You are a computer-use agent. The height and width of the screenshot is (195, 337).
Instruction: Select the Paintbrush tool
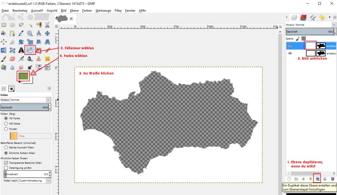tap(4, 59)
